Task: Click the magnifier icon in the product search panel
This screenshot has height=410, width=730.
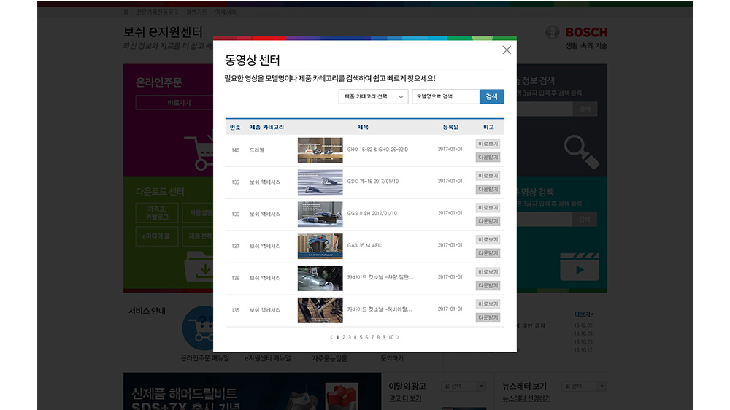Action: tap(581, 152)
